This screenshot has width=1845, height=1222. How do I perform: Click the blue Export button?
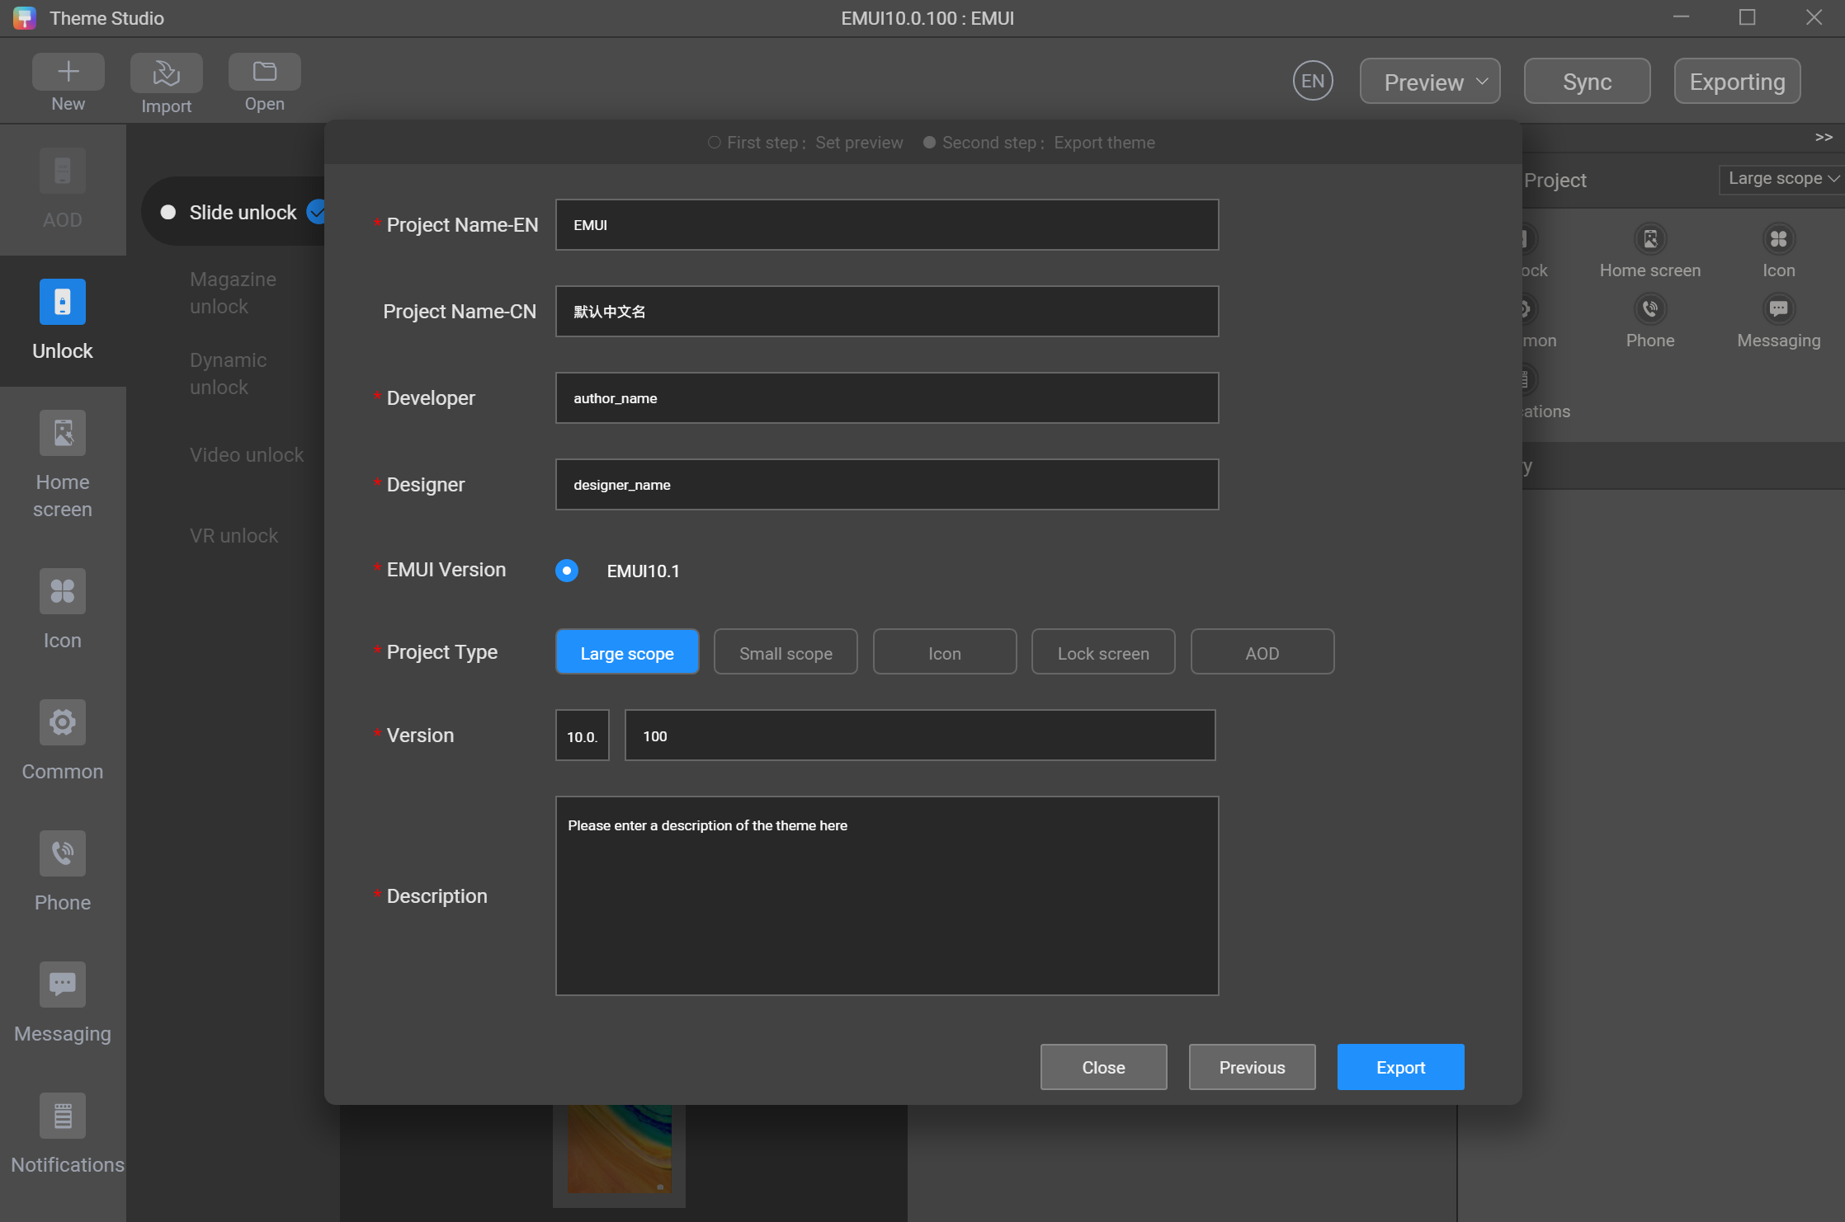1400,1067
